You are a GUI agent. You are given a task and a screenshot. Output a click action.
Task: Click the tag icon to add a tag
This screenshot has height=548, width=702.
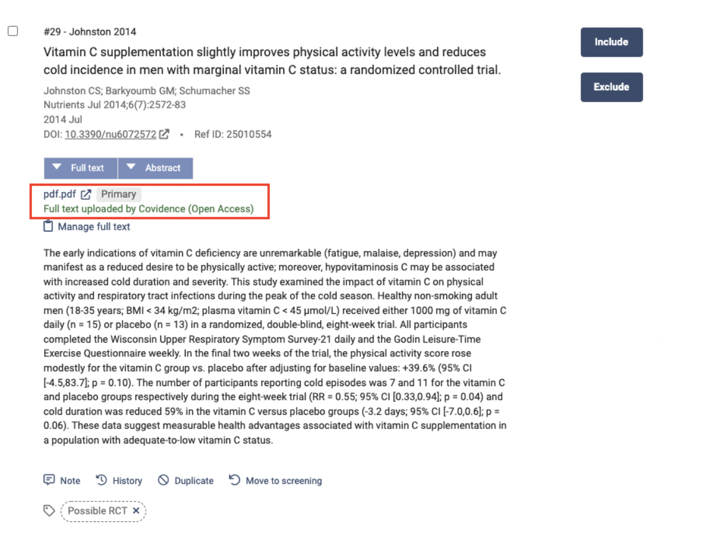click(49, 511)
